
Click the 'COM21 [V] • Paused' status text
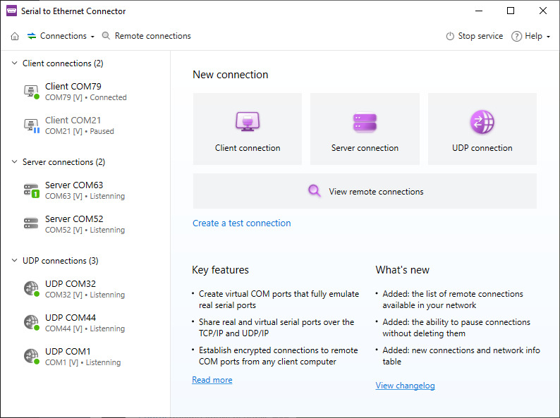79,131
